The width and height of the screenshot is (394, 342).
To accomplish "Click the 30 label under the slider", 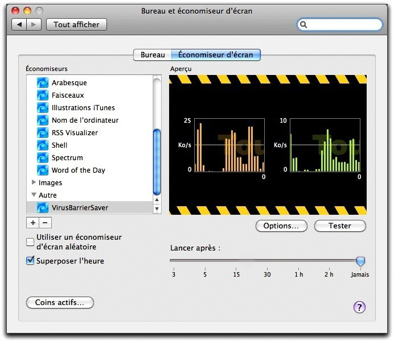I will point(267,274).
